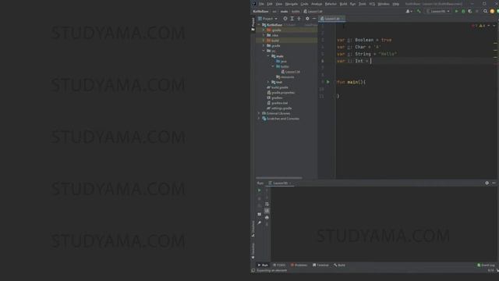
Task: Click the Expand All icon in Project panel
Action: 292,19
